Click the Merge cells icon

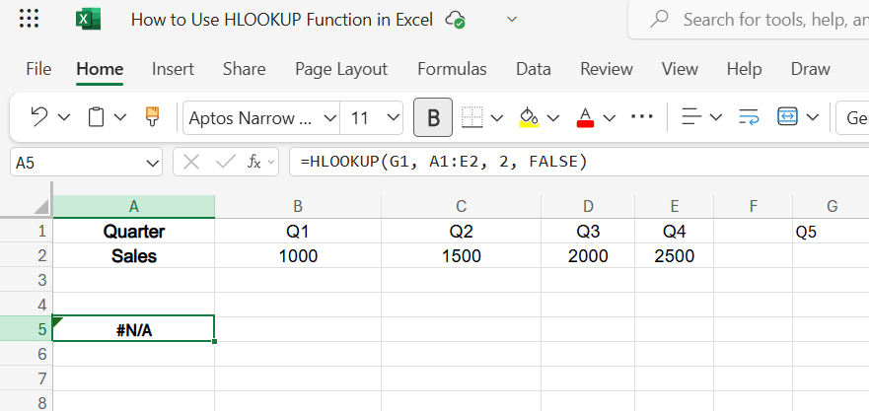click(x=787, y=117)
